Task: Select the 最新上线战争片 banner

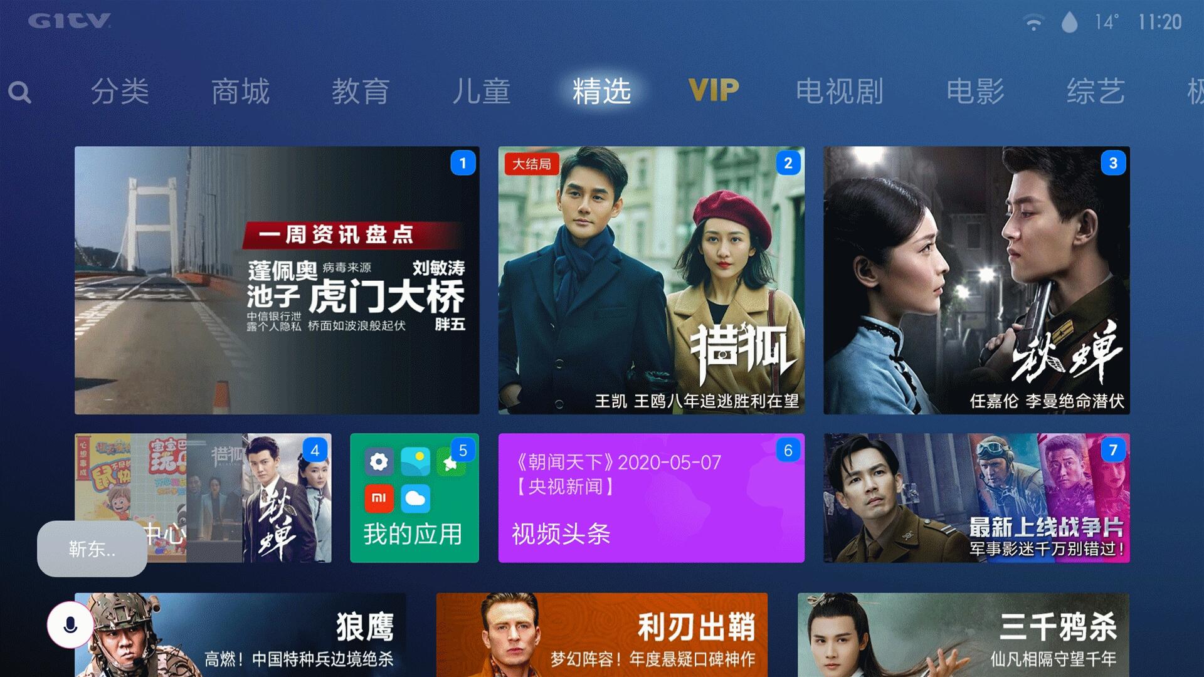Action: [x=976, y=498]
